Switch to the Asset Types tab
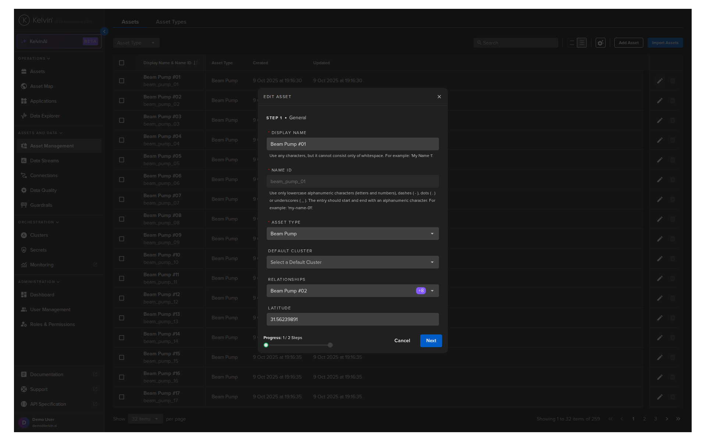Viewport: 706px width, 441px height. 171,22
